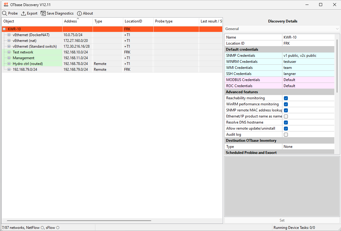Screen dimensions: 341x231
Task: Click the vertical scrollbar in Discovery Details
Action: tap(337, 66)
